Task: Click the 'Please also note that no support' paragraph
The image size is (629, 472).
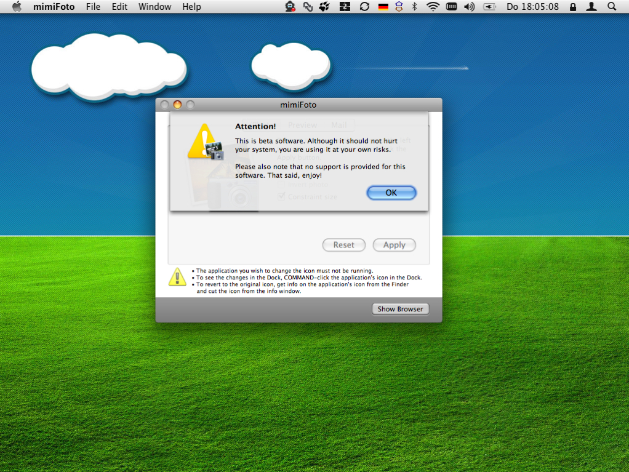Action: point(320,171)
